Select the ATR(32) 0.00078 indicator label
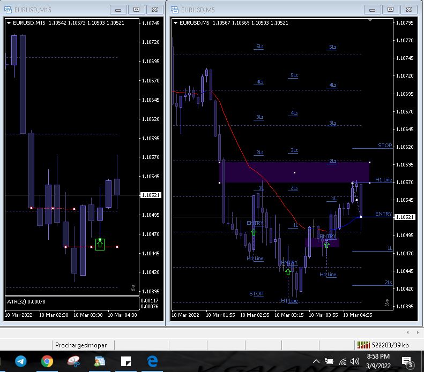The width and height of the screenshot is (424, 372). (26, 301)
